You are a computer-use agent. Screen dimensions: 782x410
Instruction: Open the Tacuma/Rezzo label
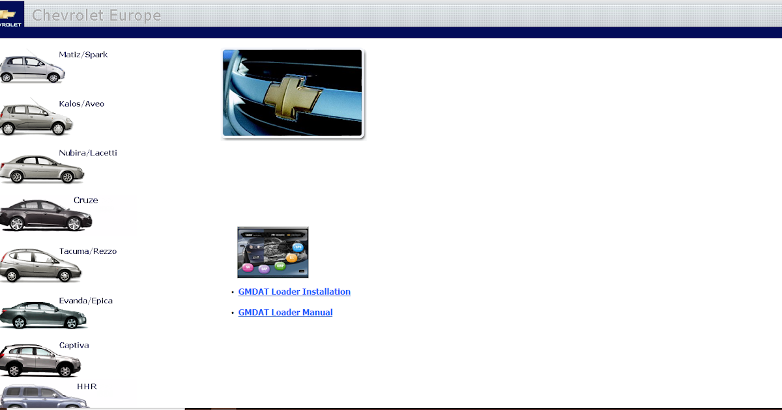[88, 251]
